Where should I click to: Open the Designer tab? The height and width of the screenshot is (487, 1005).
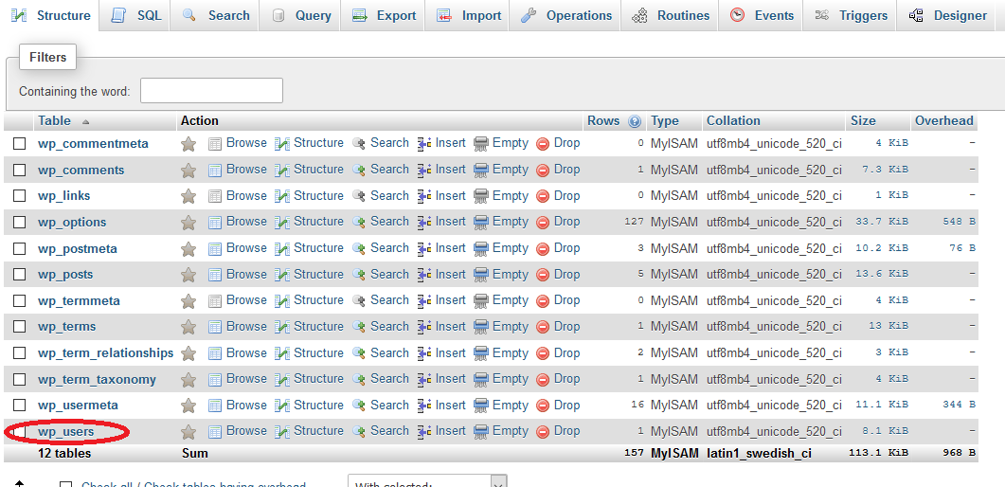(x=947, y=15)
